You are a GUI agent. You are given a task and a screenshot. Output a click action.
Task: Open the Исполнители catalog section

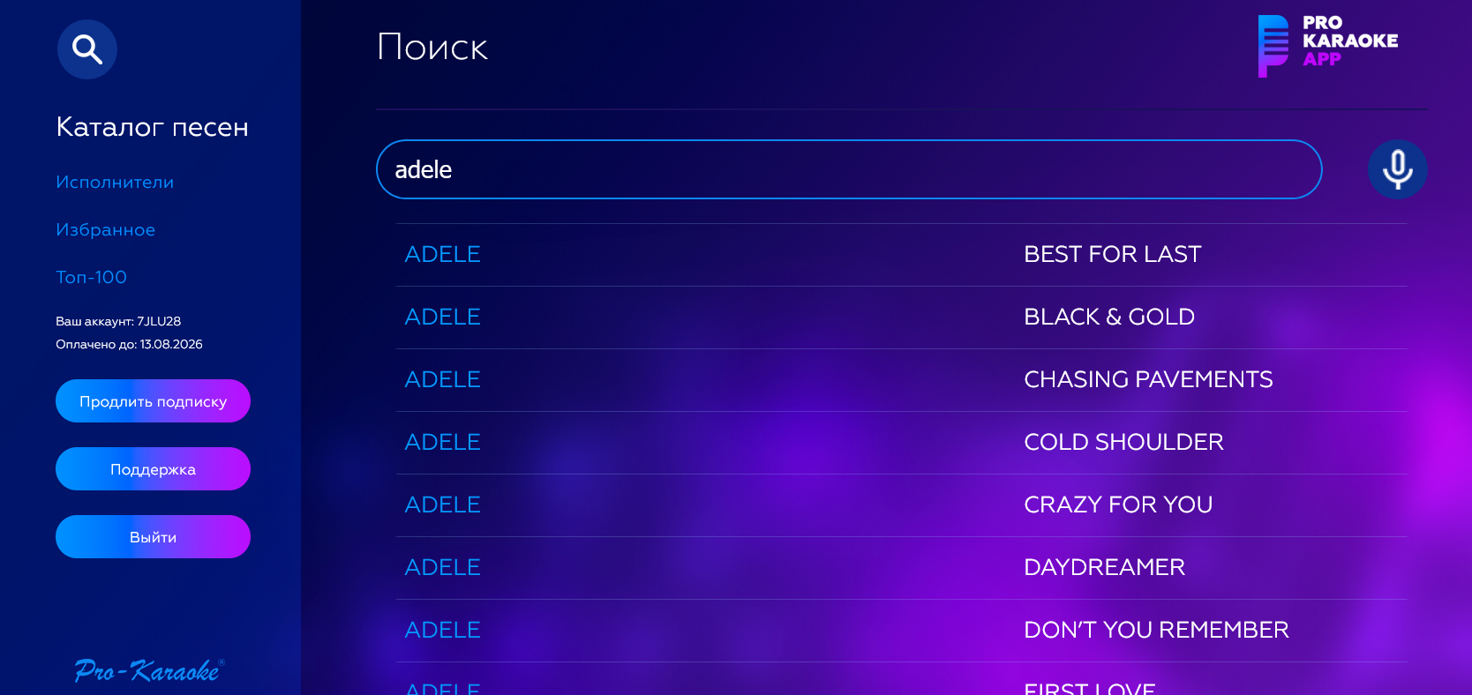pyautogui.click(x=115, y=183)
